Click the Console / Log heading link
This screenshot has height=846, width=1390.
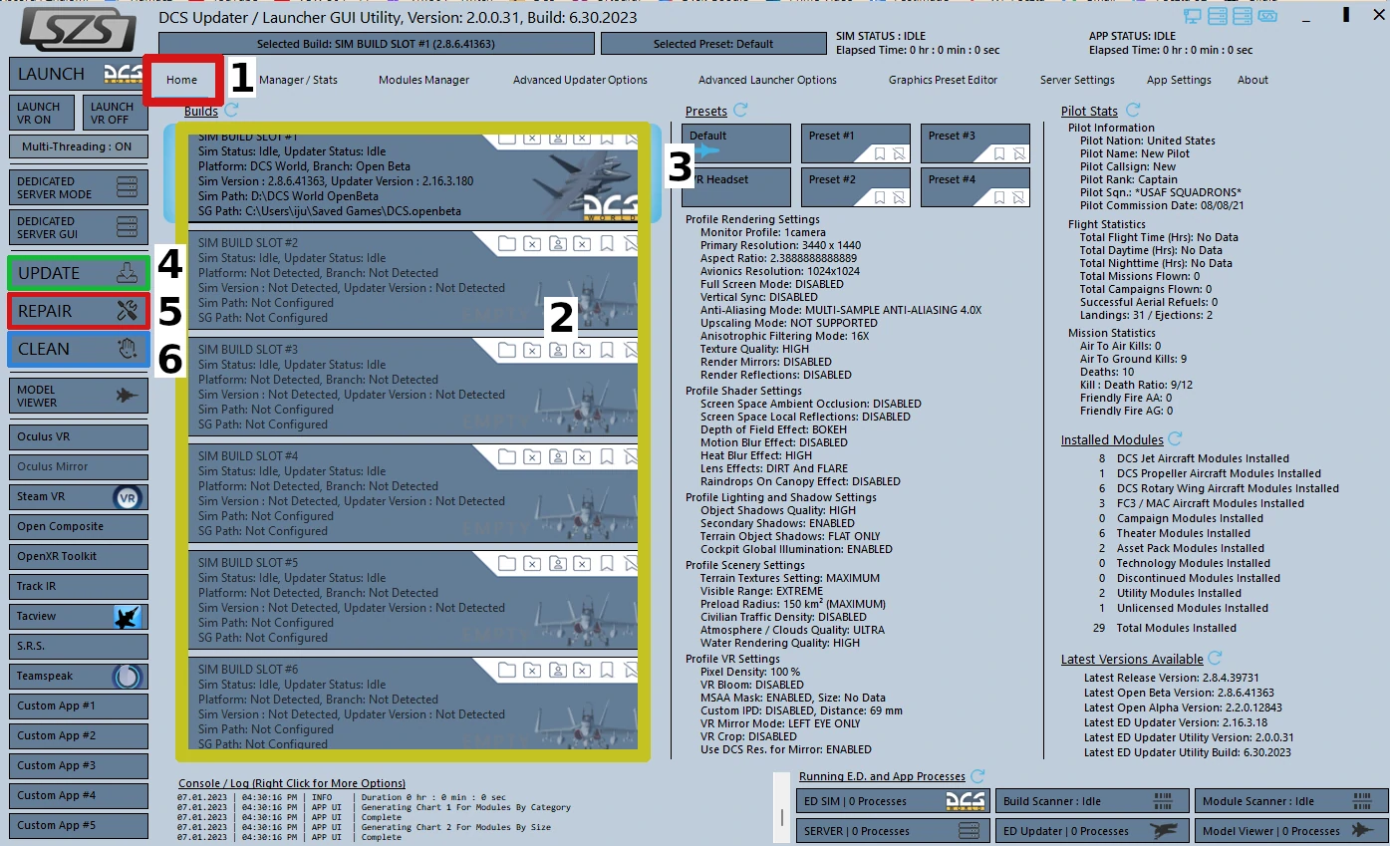(292, 783)
